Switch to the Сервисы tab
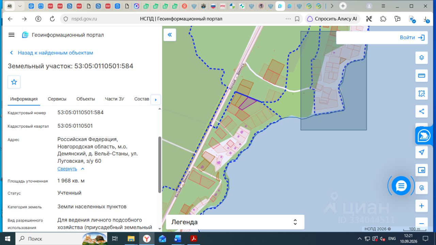This screenshot has height=245, width=436. click(x=57, y=99)
